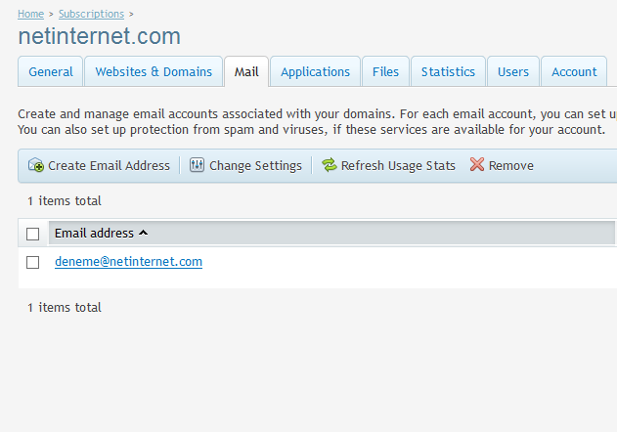
Task: Follow the Home breadcrumb link
Action: (30, 14)
